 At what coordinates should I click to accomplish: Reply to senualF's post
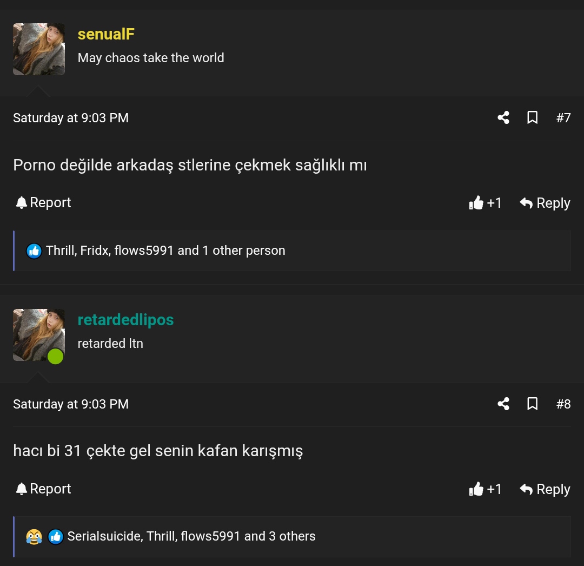(x=545, y=203)
